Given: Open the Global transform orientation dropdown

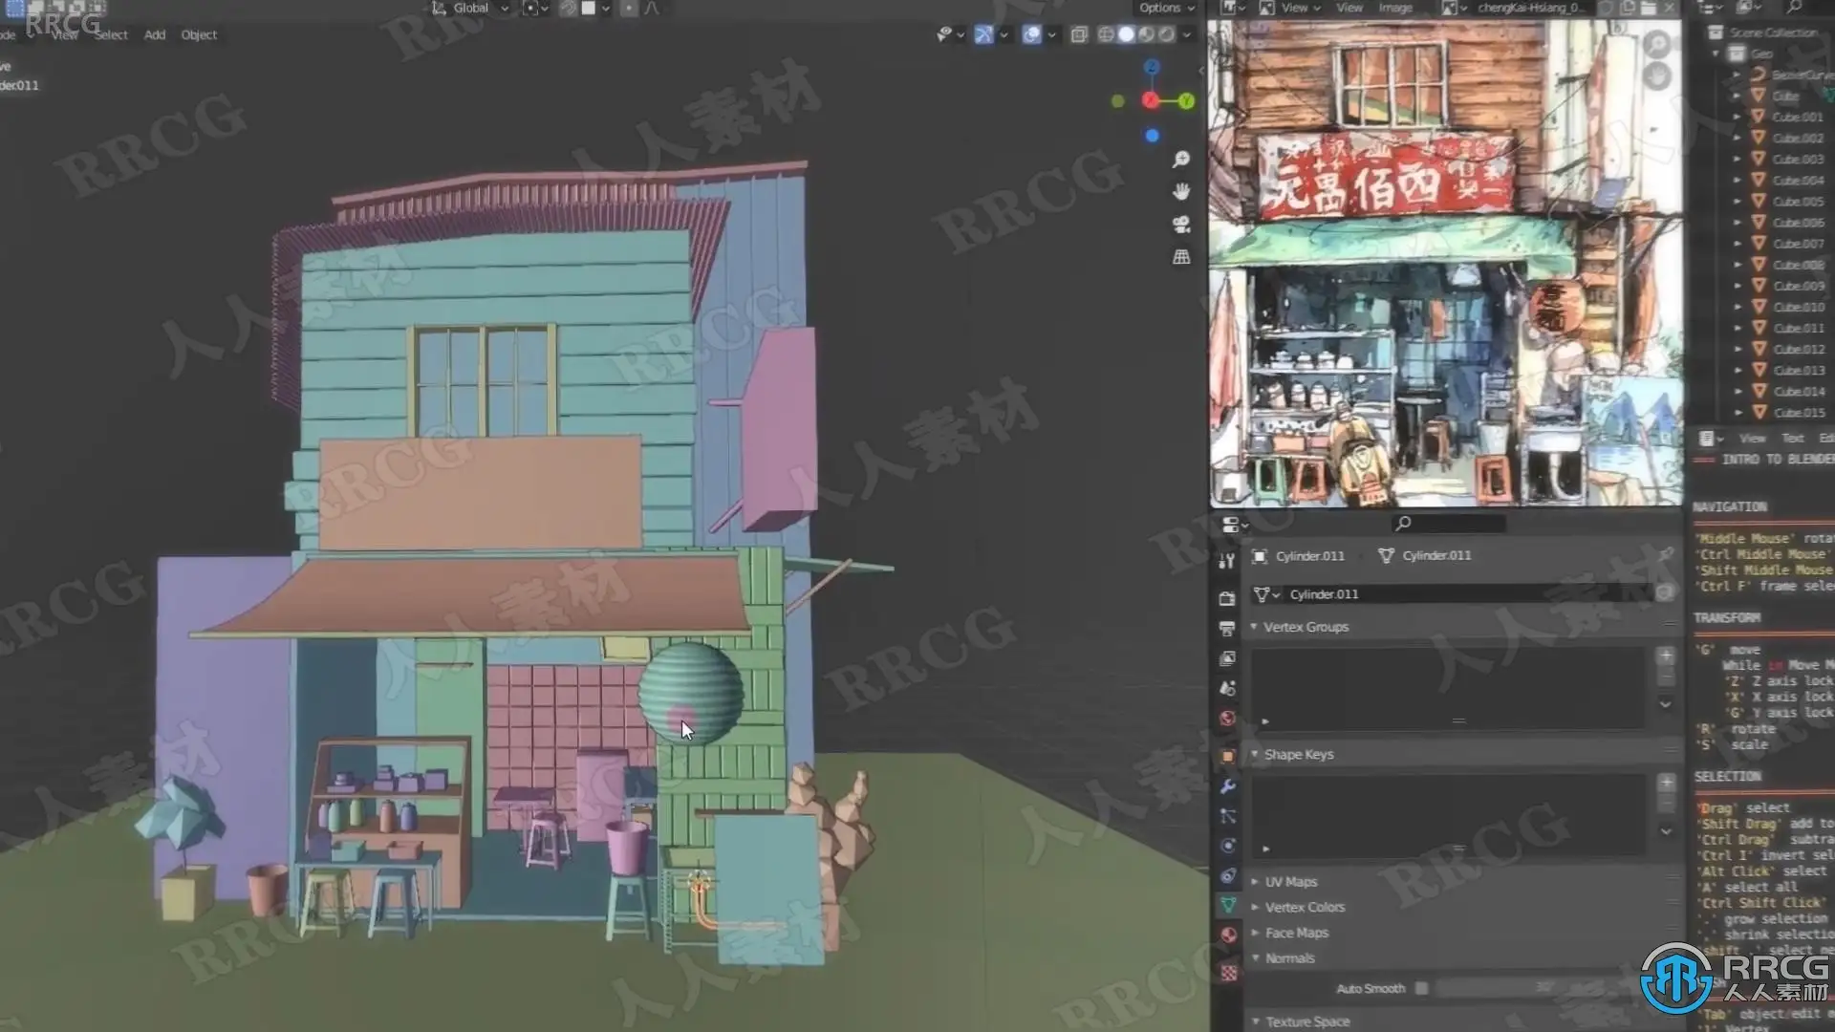Looking at the screenshot, I should (x=471, y=8).
